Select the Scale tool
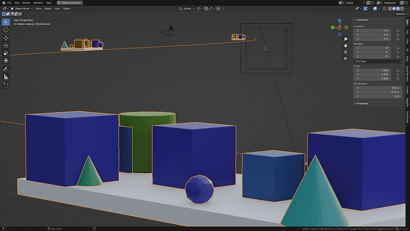This screenshot has height=231, width=410. click(6, 53)
